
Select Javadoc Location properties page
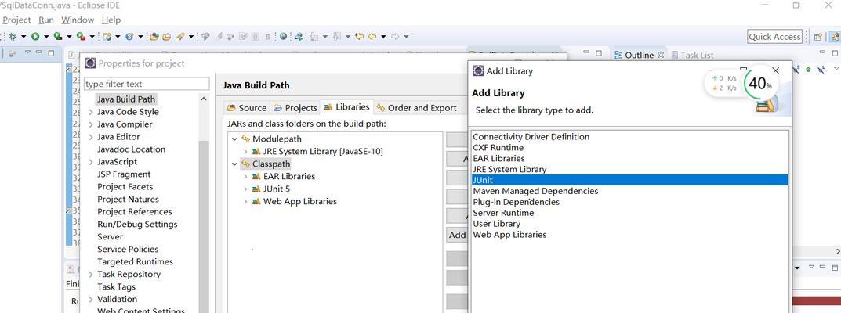click(131, 149)
